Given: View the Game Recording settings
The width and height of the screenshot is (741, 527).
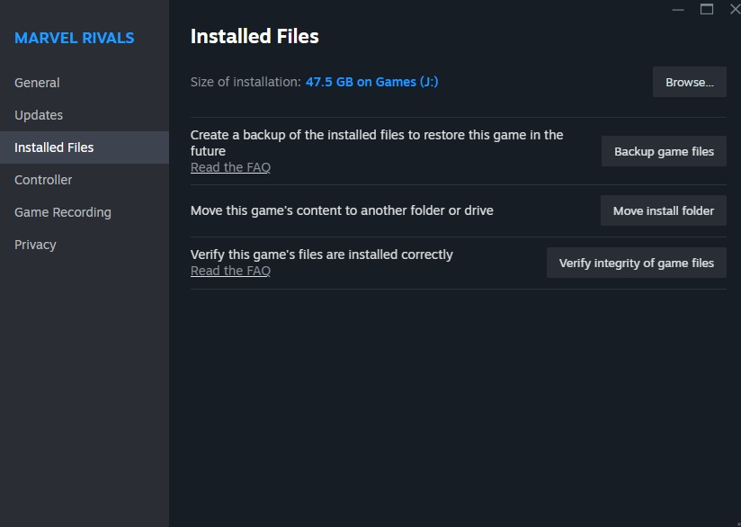Looking at the screenshot, I should [62, 212].
